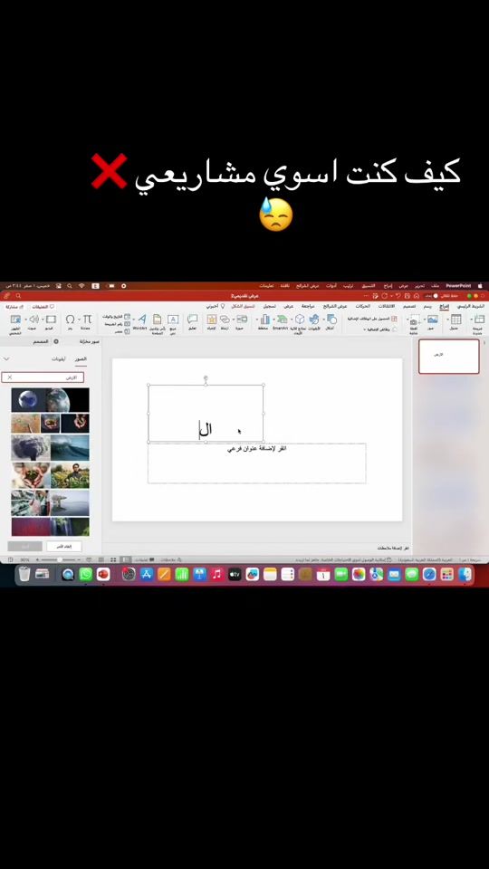
Task: Click the subtitle placeholder text box
Action: point(256,463)
